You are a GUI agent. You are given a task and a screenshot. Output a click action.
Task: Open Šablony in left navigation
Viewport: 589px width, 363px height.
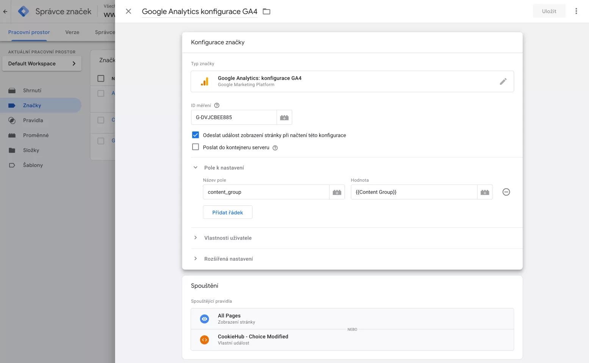pos(33,165)
